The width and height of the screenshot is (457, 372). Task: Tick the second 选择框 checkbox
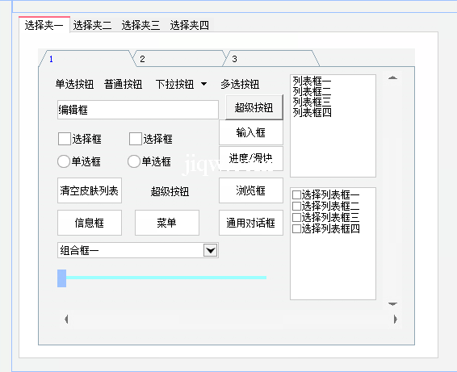pos(136,139)
